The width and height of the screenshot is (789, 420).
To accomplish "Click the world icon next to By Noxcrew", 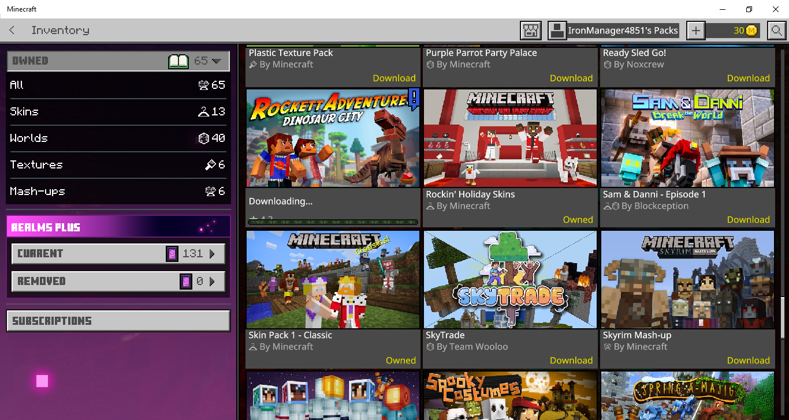I will tap(607, 65).
